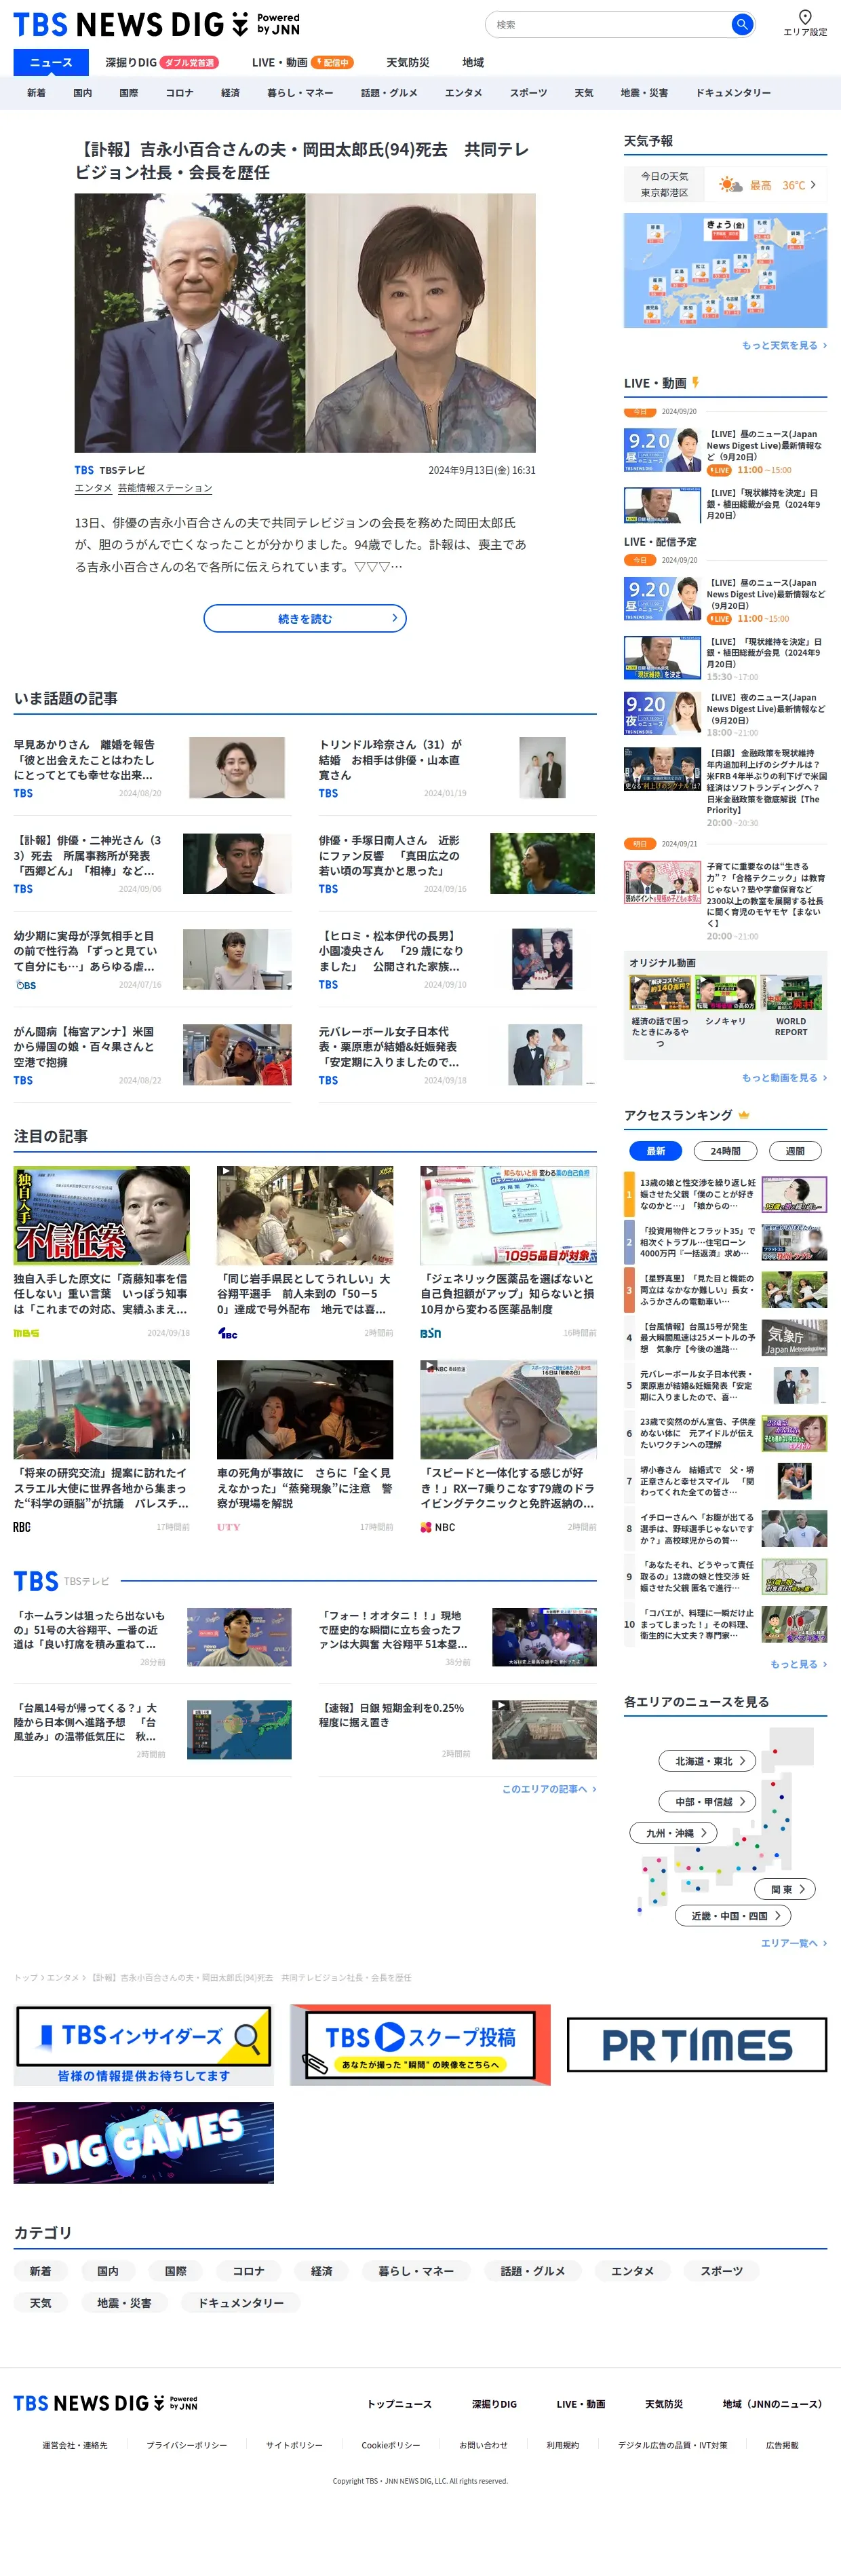Viewport: 841px width, 2576px height.
Task: Click the blue search magnifier button
Action: coord(741,24)
